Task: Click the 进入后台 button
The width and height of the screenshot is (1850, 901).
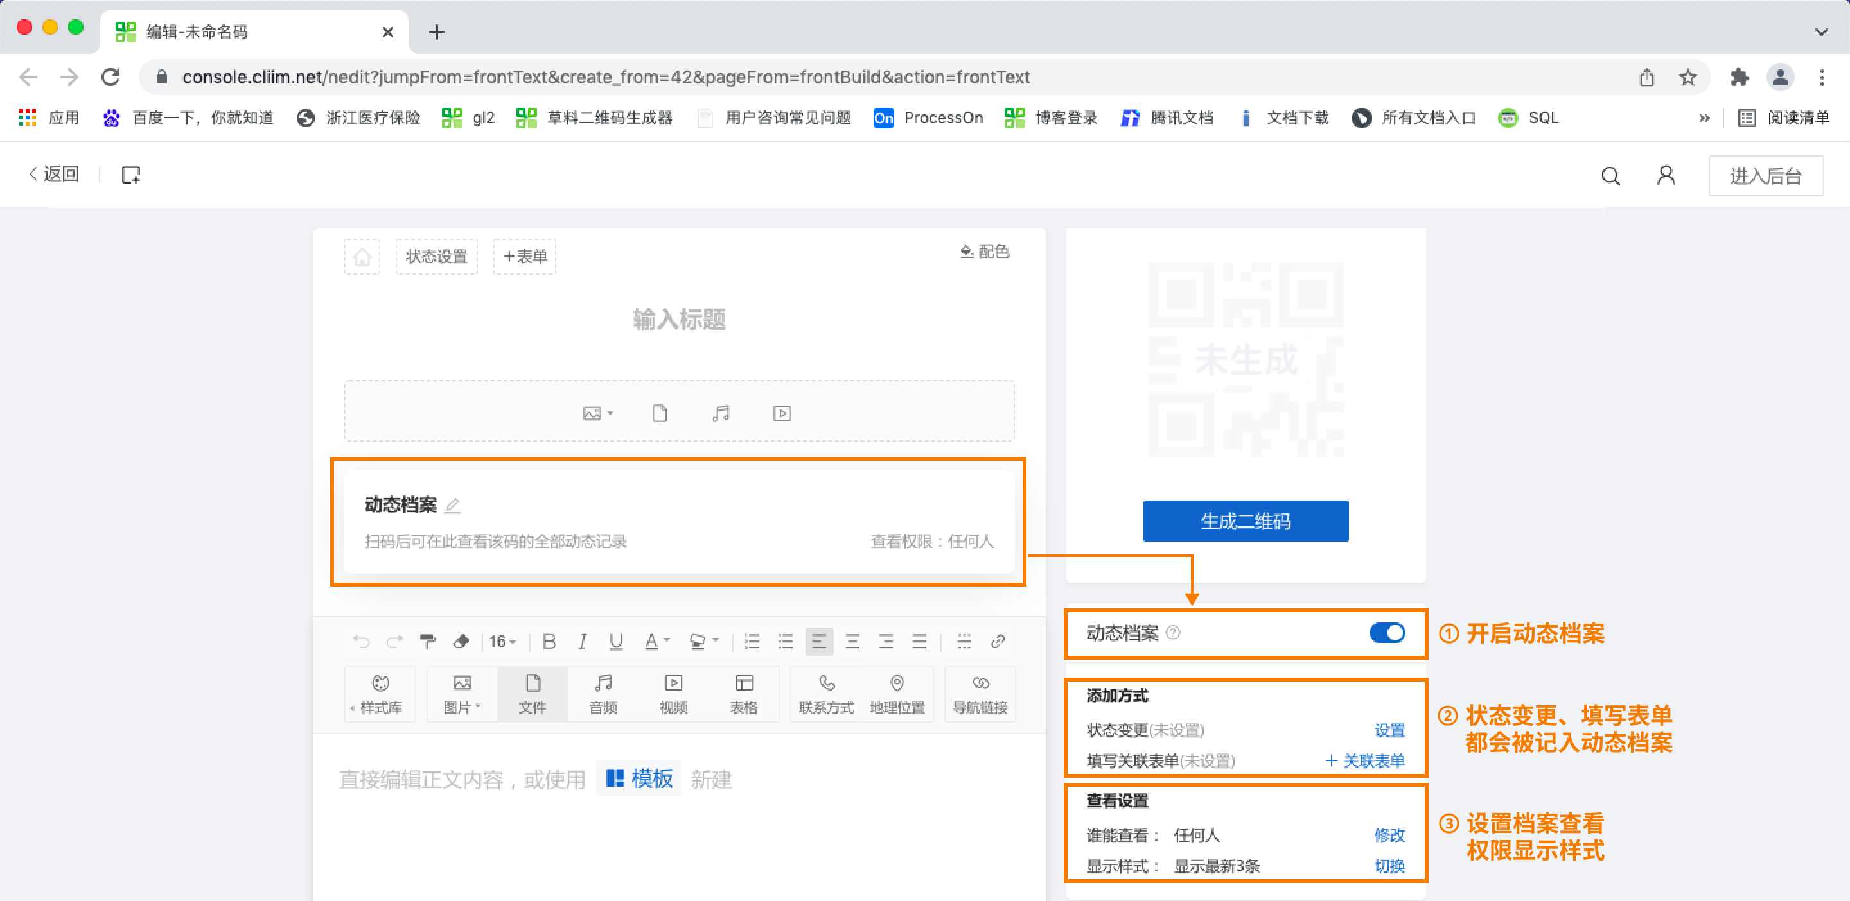Action: coord(1765,176)
